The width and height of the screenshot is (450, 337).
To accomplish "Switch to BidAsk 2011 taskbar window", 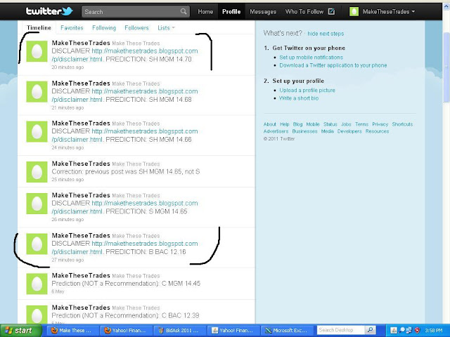I will pyautogui.click(x=179, y=331).
